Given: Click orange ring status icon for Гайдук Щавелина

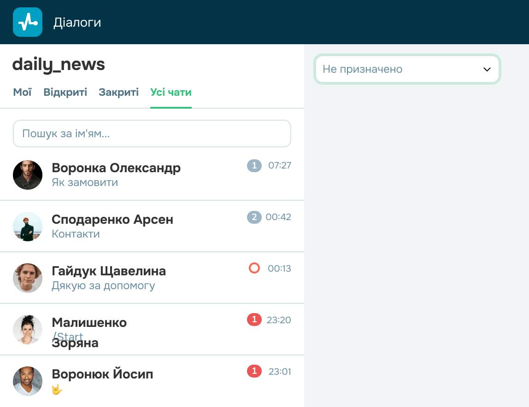Looking at the screenshot, I should click(x=254, y=268).
